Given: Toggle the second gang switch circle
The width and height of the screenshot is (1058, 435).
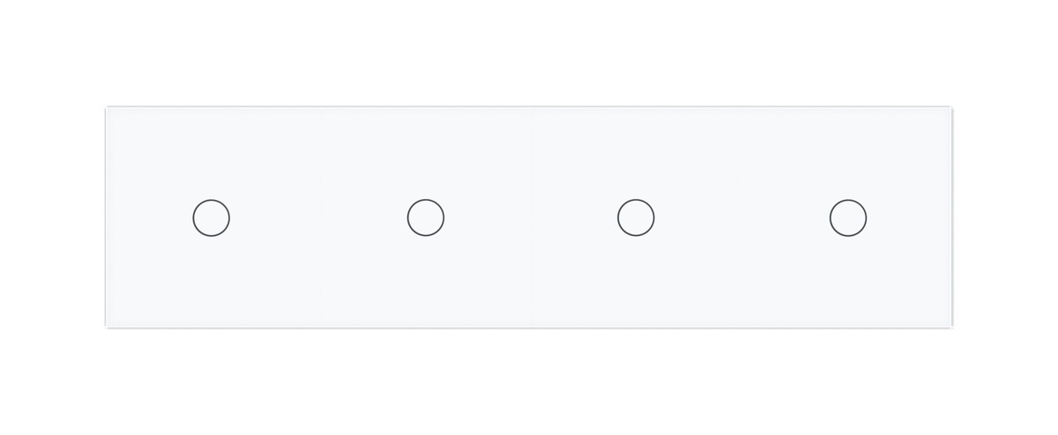Looking at the screenshot, I should [x=426, y=217].
